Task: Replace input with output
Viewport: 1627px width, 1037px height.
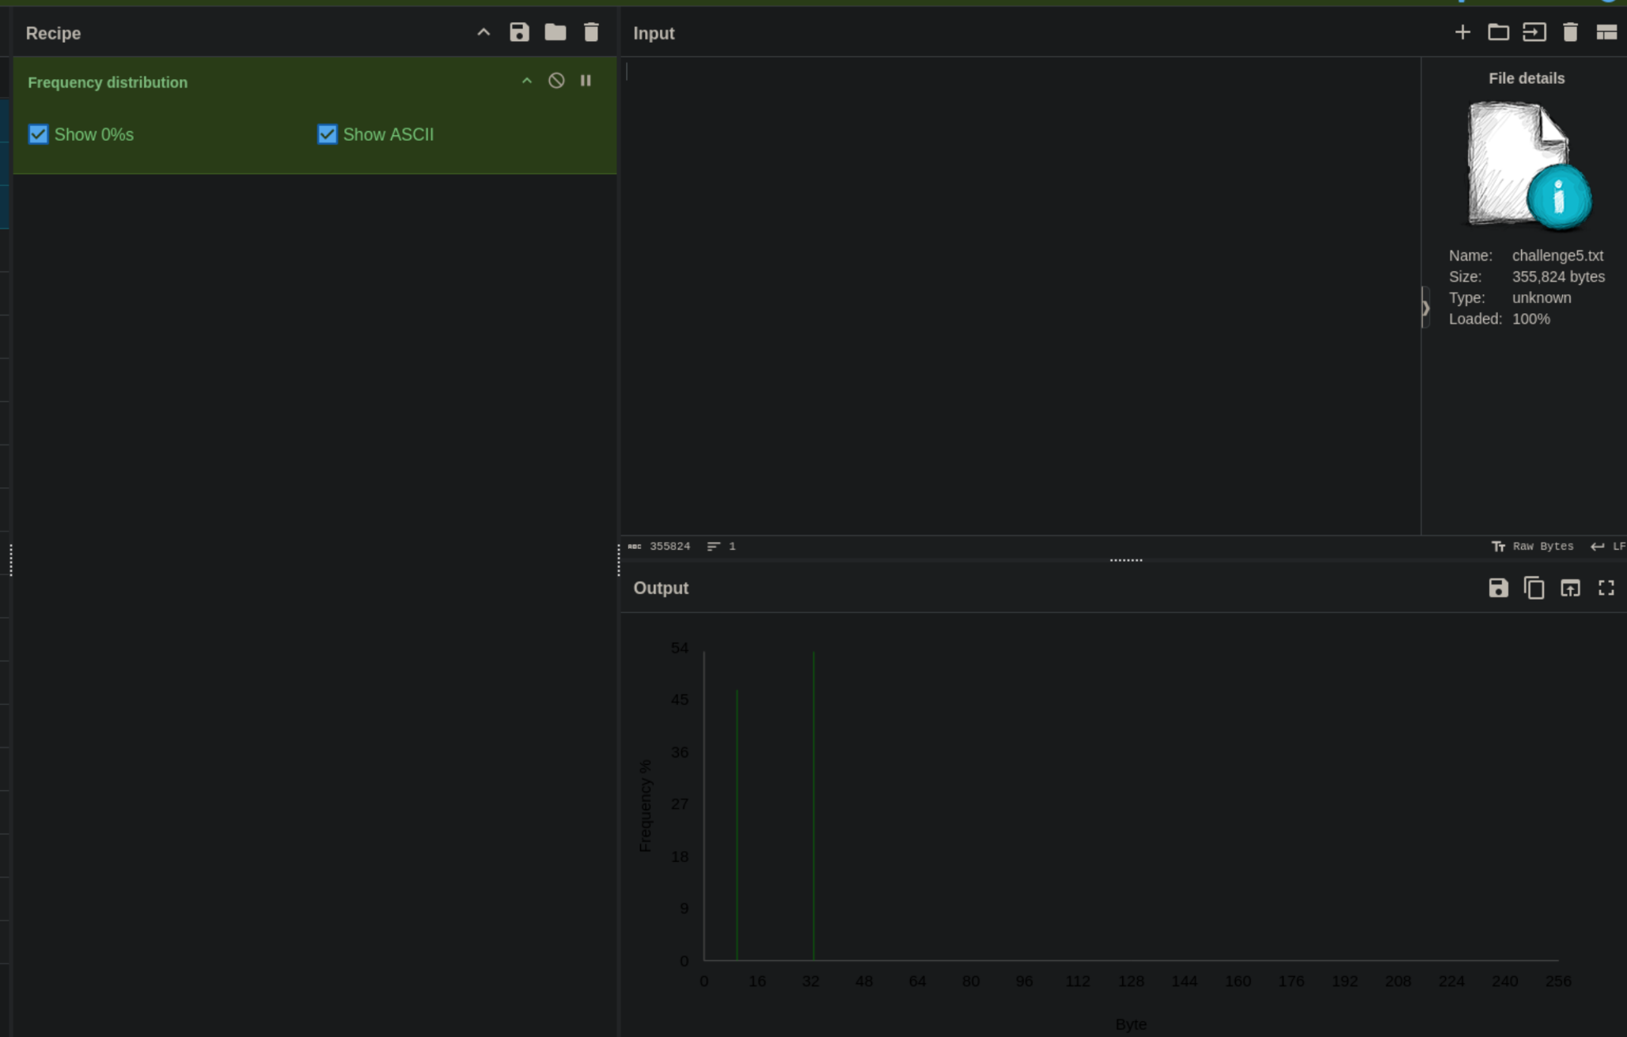Action: tap(1570, 588)
